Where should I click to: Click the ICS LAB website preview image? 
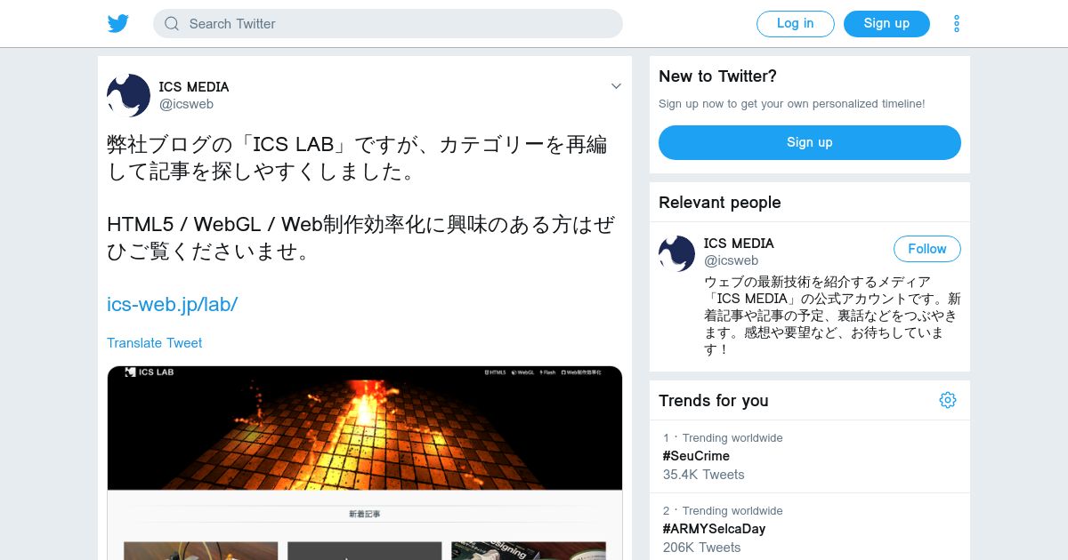365,463
